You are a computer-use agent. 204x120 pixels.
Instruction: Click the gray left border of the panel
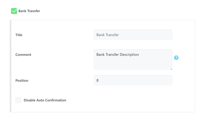click(x=11, y=66)
